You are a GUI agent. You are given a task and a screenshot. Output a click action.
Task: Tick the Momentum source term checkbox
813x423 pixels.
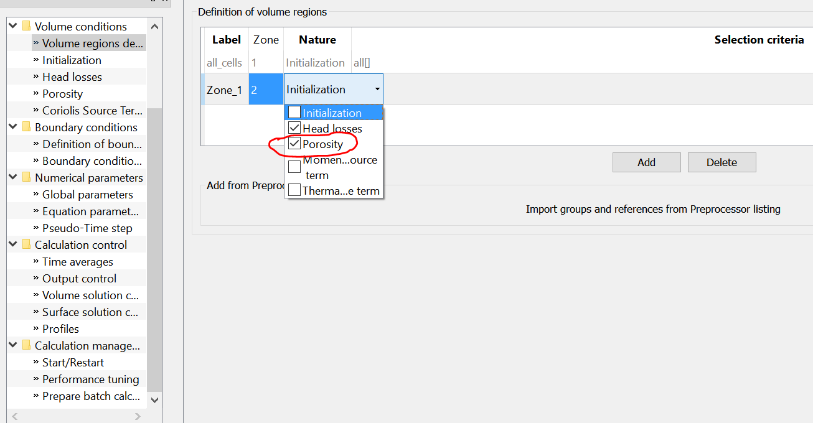(295, 167)
